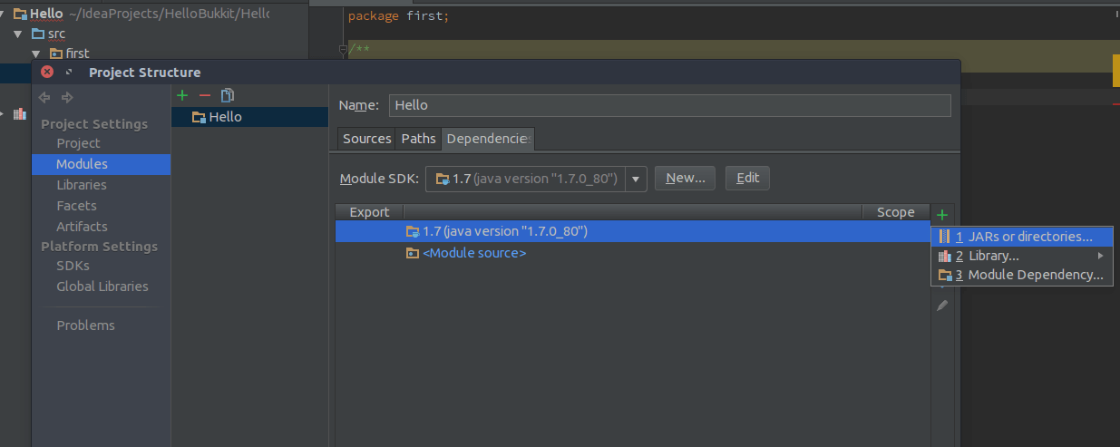Click the green add dependency plus icon

pos(942,215)
